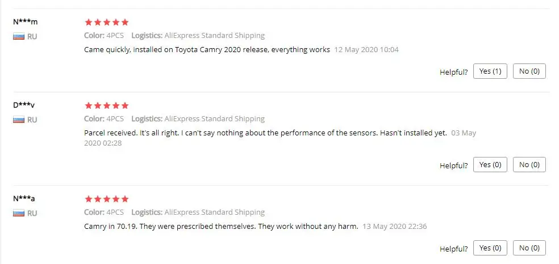
Task: Vote No (0) on Camry in 70.19 review
Action: 529,248
